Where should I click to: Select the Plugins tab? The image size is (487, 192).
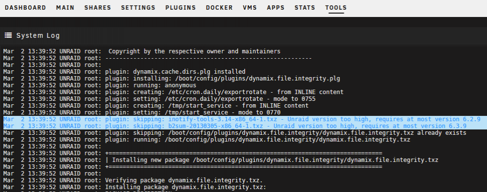pyautogui.click(x=181, y=8)
